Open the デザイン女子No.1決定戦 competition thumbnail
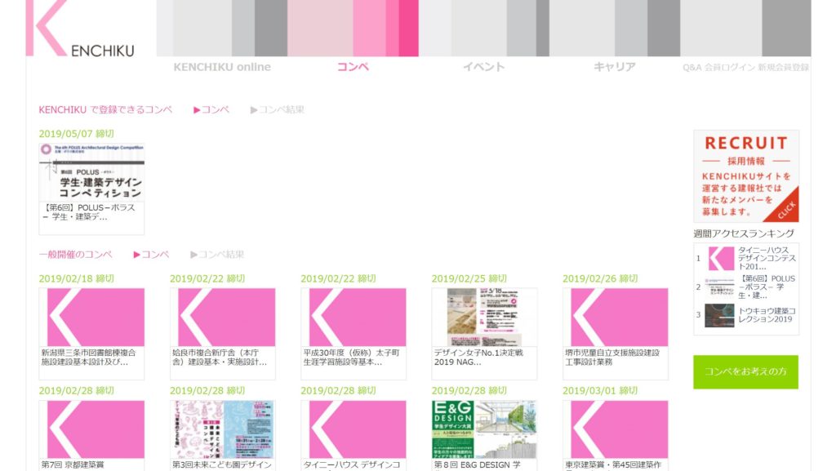 click(x=484, y=318)
